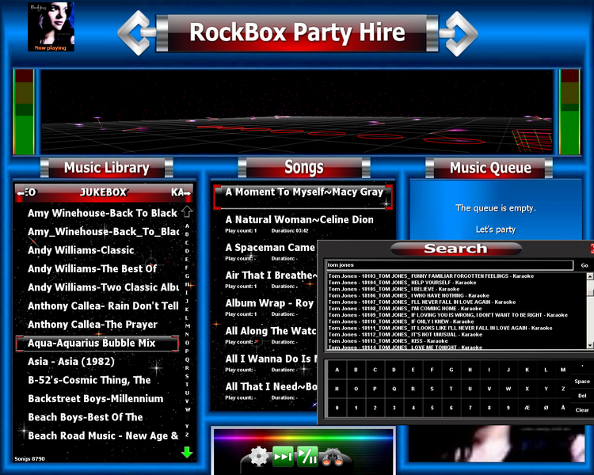
Task: Jump to letter M in library index
Action: 187,325
